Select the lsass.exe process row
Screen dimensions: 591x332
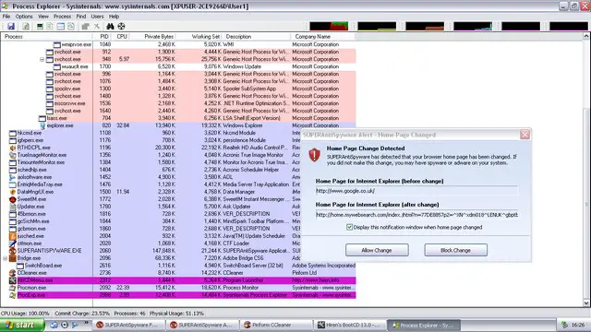coord(178,118)
